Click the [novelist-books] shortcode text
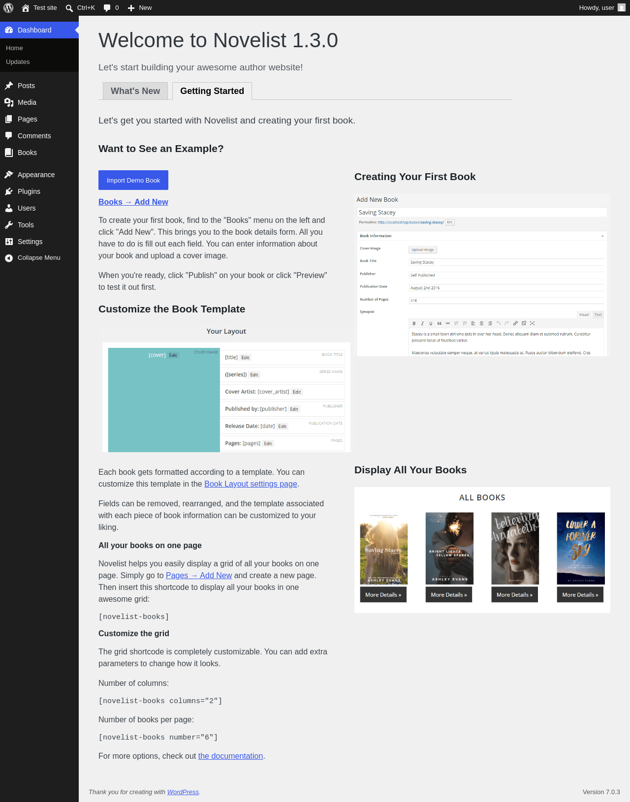This screenshot has width=630, height=802. pyautogui.click(x=134, y=617)
